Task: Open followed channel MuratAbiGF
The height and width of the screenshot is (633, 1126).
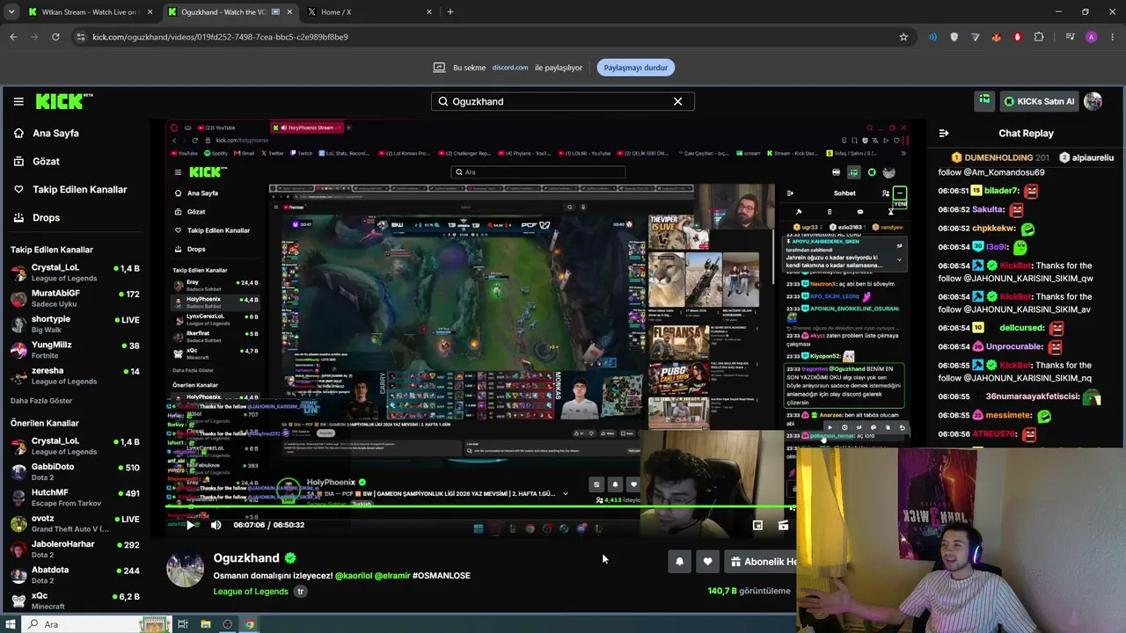Action: pos(75,298)
